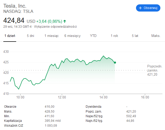Image resolution: width=165 pixels, height=130 pixels.
Task: Click the market cap value 395,94 mld
Action: pyautogui.click(x=53, y=121)
